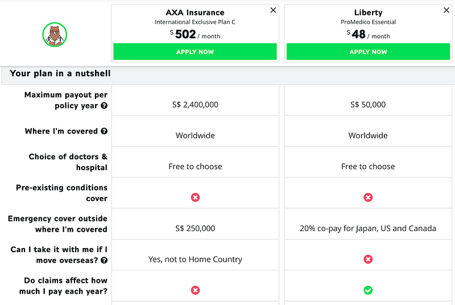
Task: Click the AXA Insurance plan title
Action: pos(195,13)
